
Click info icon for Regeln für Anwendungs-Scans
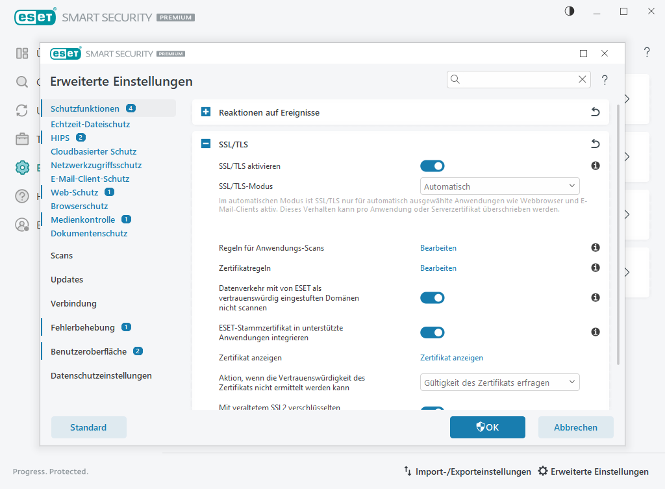[595, 248]
